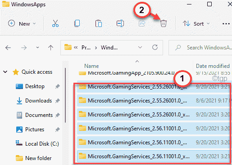Click the pin icon next to Documents
This screenshot has width=232, height=165.
coord(57,115)
